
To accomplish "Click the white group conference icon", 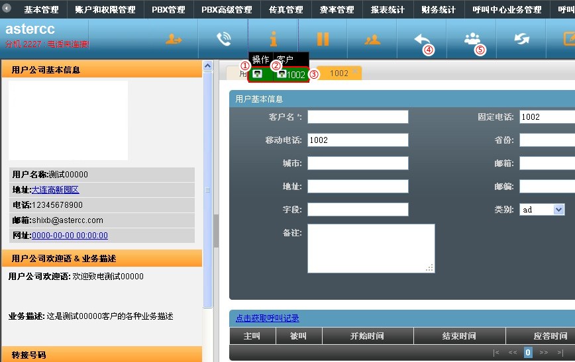I will [x=472, y=39].
